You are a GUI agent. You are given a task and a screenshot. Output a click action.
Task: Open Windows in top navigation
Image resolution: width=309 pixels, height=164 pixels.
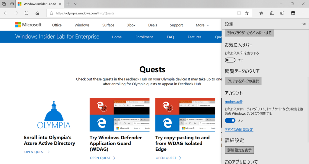[x=82, y=25]
